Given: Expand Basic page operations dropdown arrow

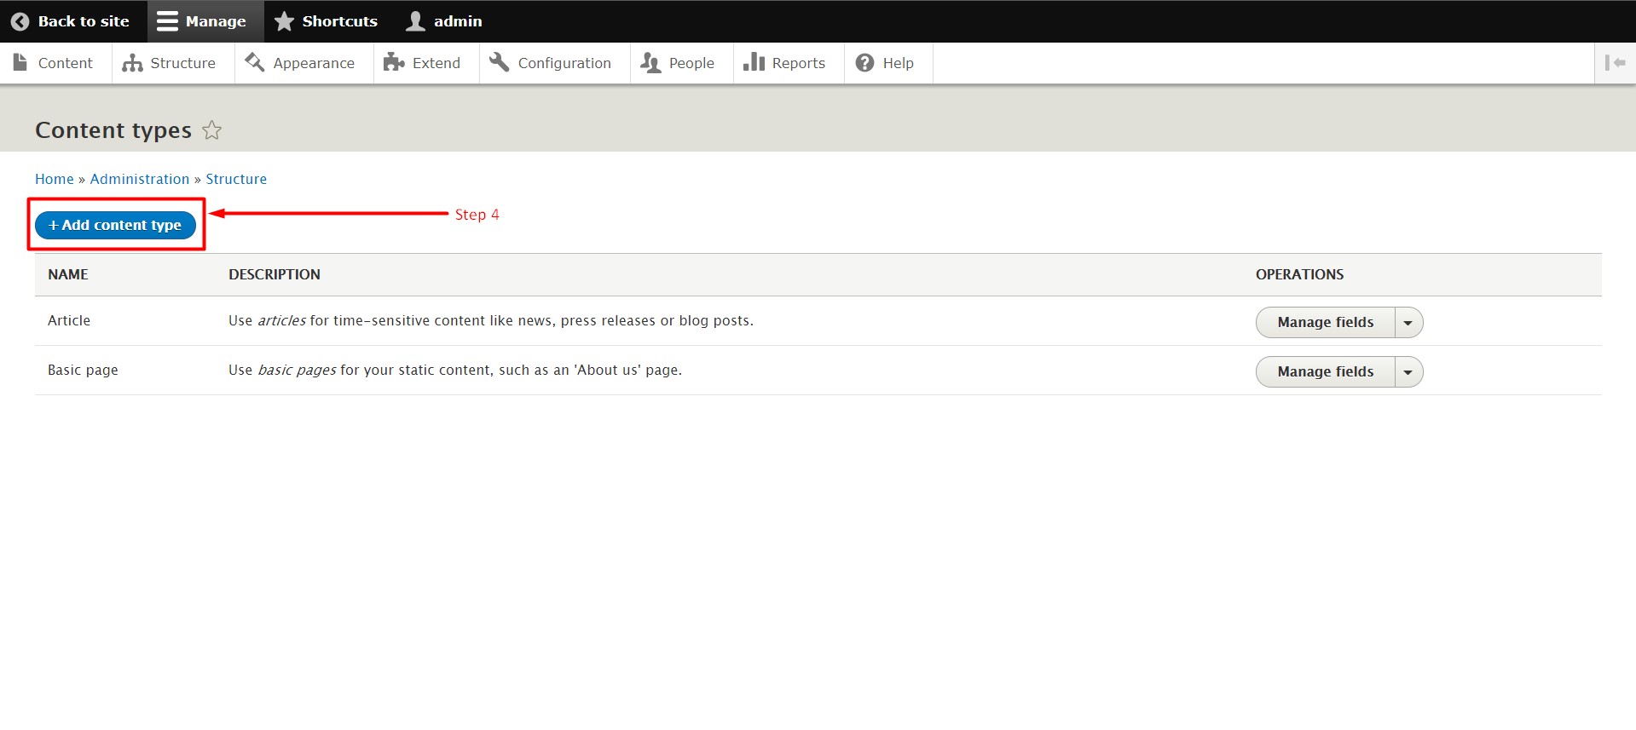Looking at the screenshot, I should pyautogui.click(x=1408, y=372).
